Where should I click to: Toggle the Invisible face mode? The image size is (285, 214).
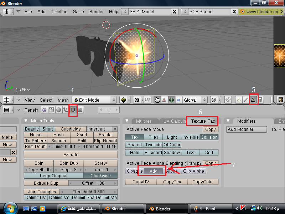(191, 137)
